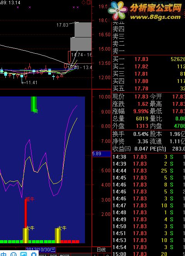Click the 10.00 indicator axis label

coord(104,97)
